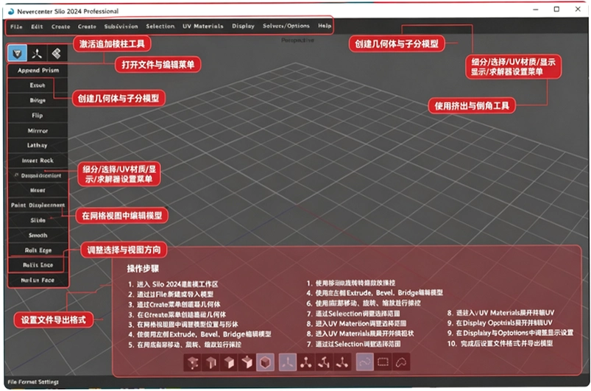The height and width of the screenshot is (391, 591).
Task: Click the Displacement button below Inset Rock
Action: pos(38,176)
